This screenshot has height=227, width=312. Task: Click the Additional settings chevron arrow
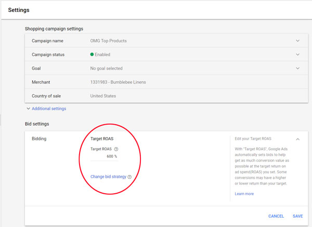tap(28, 109)
